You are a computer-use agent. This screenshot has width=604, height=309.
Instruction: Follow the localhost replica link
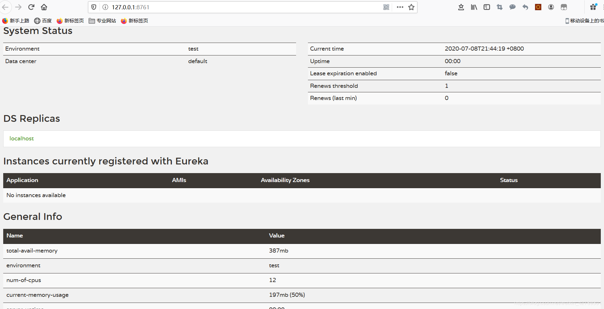coord(22,138)
